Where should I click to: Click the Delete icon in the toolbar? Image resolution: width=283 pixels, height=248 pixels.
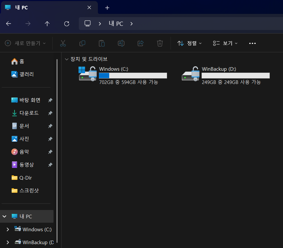160,43
